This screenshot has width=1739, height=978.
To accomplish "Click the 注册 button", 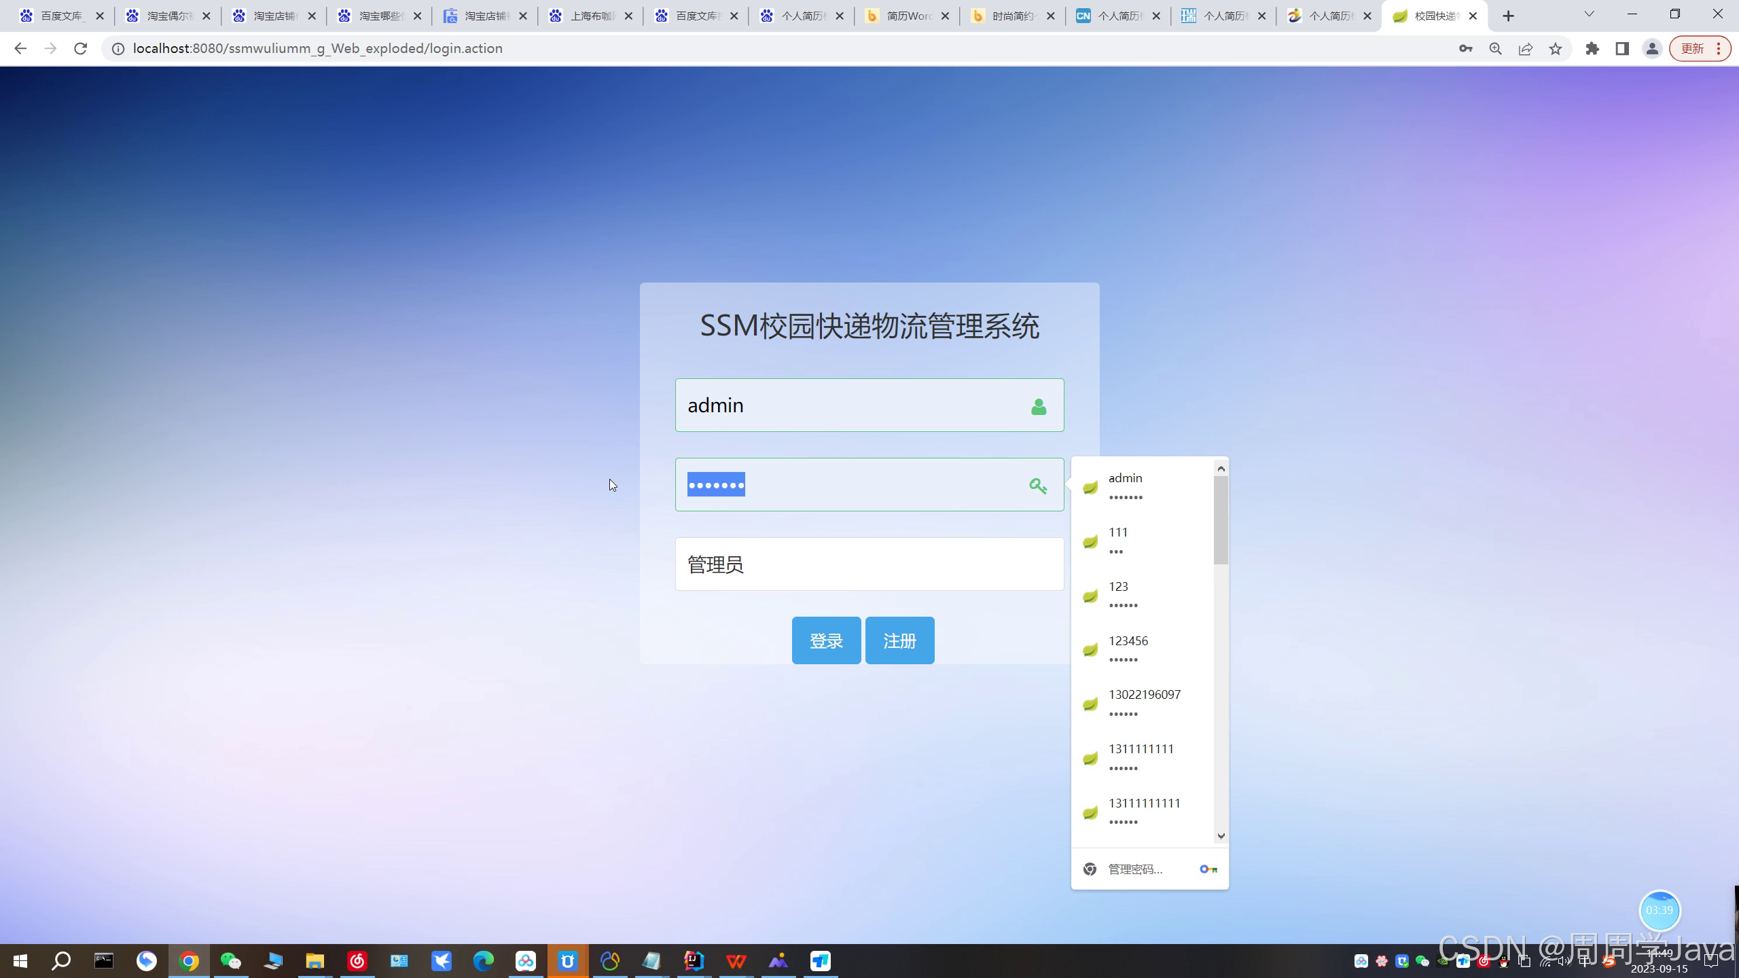I will point(899,640).
